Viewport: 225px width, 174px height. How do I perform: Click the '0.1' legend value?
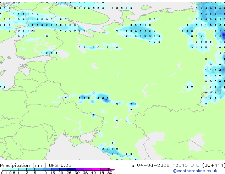click(4, 173)
